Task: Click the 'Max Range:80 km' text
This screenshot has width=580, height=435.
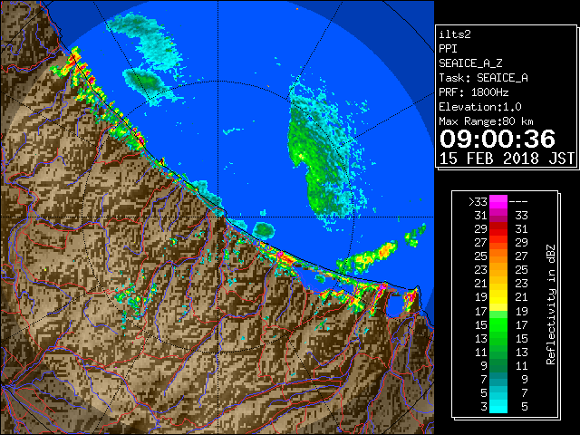Action: pyautogui.click(x=487, y=121)
